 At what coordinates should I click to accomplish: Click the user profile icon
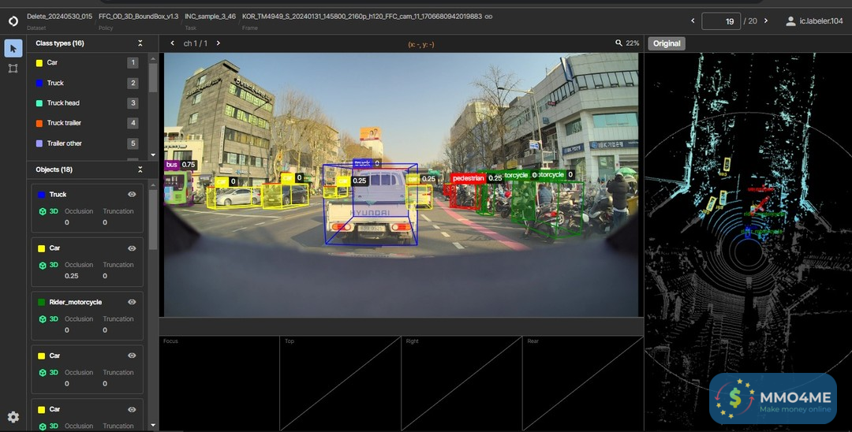pos(790,21)
